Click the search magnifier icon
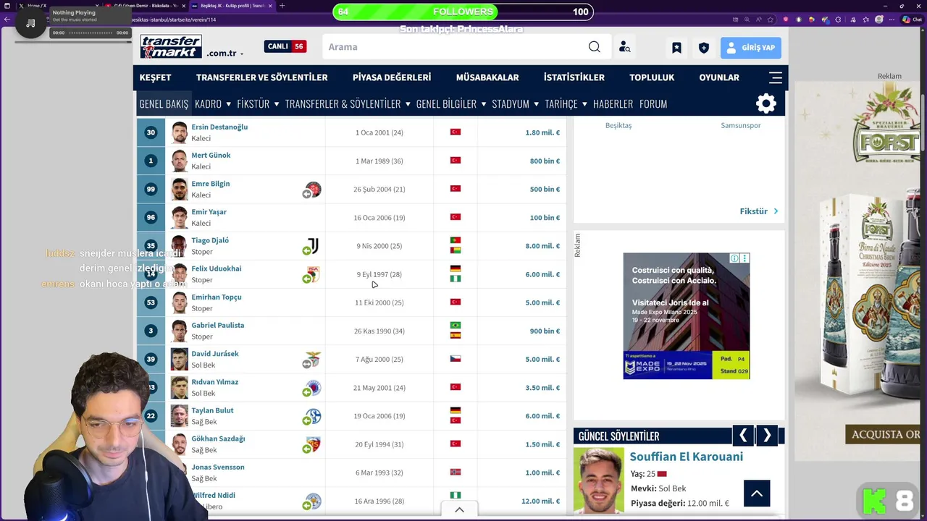The height and width of the screenshot is (521, 927). [594, 47]
